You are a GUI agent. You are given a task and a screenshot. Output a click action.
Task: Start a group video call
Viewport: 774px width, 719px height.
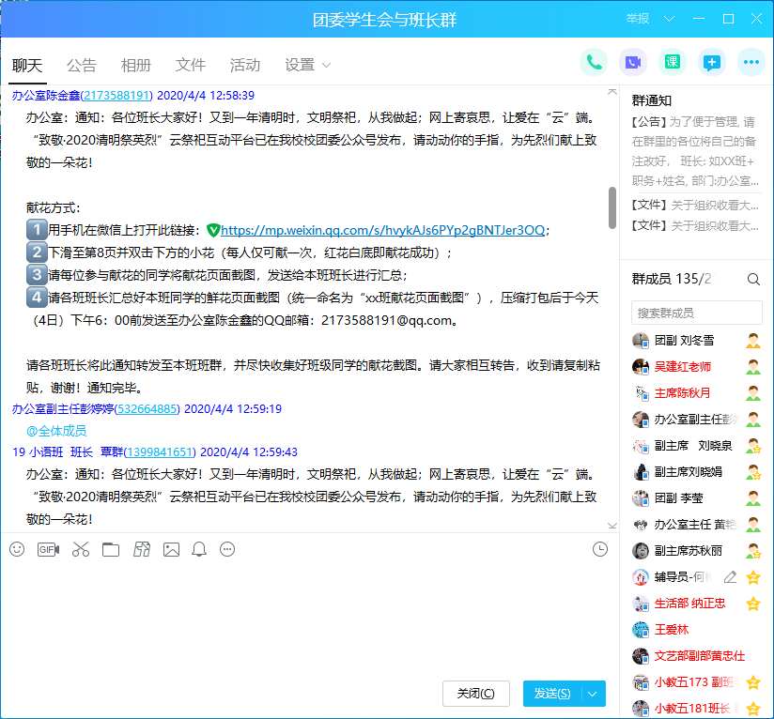633,63
